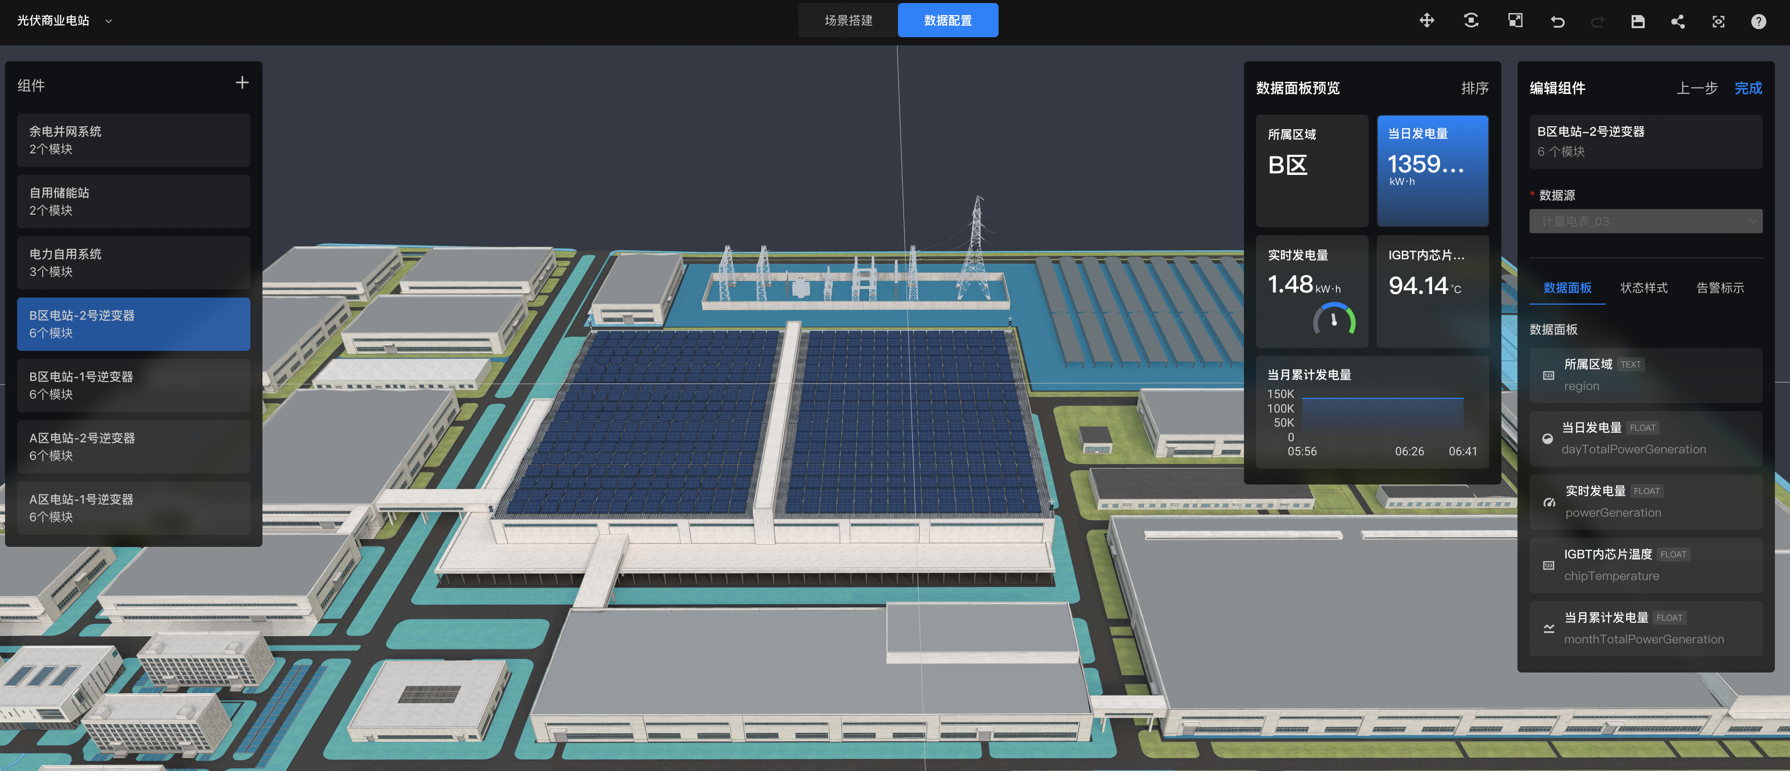The height and width of the screenshot is (771, 1790).
Task: Click the pie icon beside dayTotalPowerGeneration
Action: (1548, 439)
